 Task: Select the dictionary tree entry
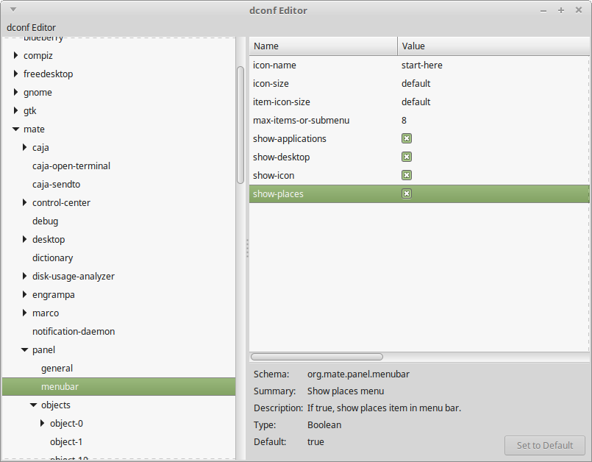point(52,257)
